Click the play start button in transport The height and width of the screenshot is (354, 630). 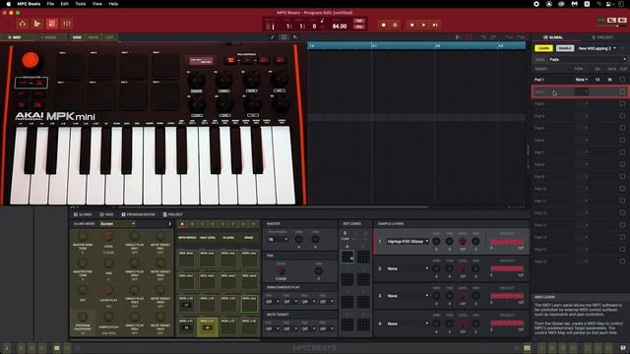(x=435, y=25)
